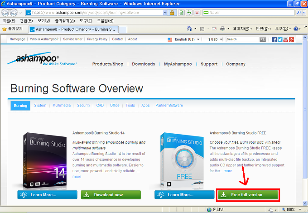Open a new blank browser tab

123,29
